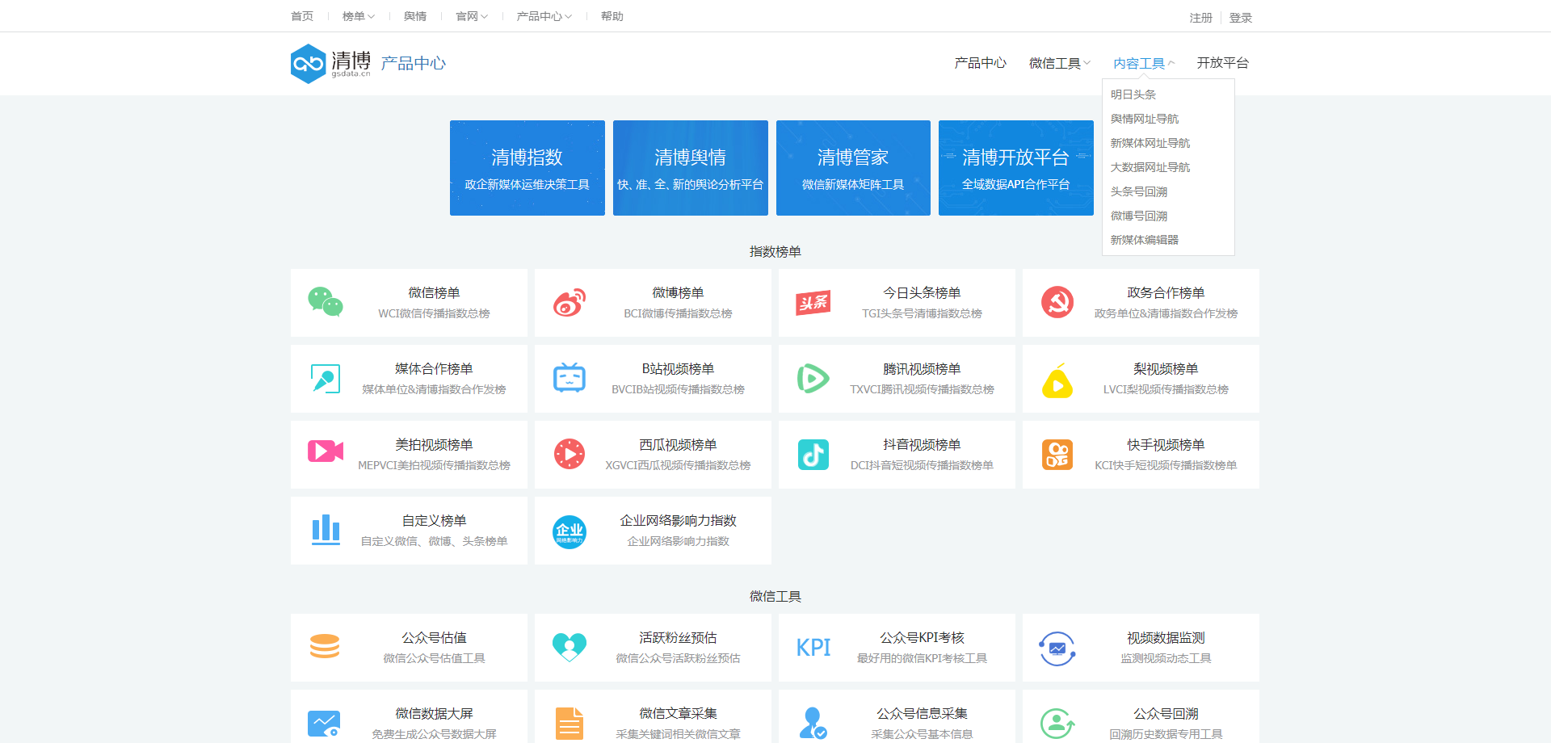Click the 微信榜单 card title

434,292
